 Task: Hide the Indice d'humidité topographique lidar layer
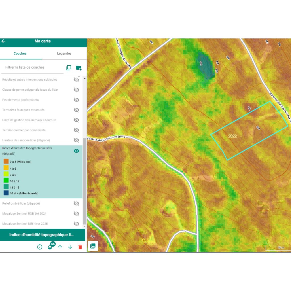point(76,151)
